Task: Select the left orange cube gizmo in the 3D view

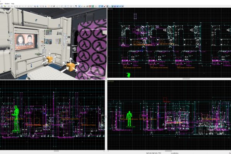Action: [x=50, y=59]
